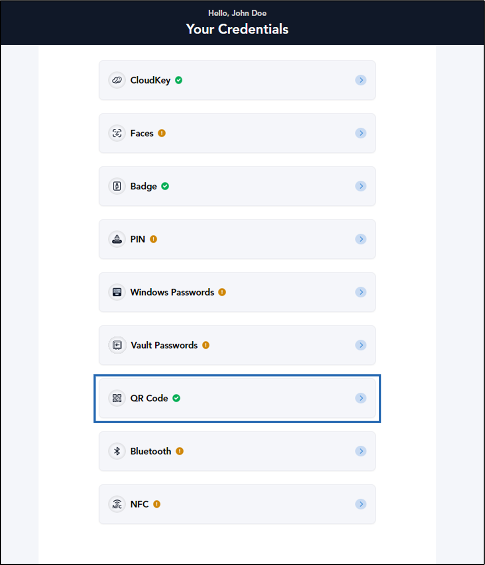Select the QR Code grid icon
Image resolution: width=485 pixels, height=565 pixels.
click(x=117, y=398)
